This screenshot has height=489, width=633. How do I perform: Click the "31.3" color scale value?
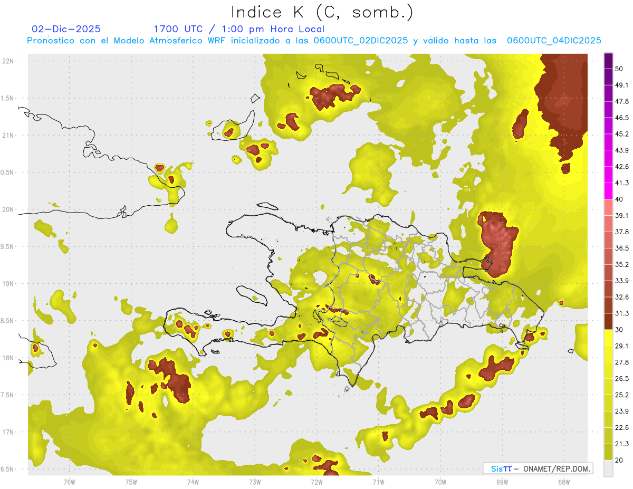(x=622, y=313)
